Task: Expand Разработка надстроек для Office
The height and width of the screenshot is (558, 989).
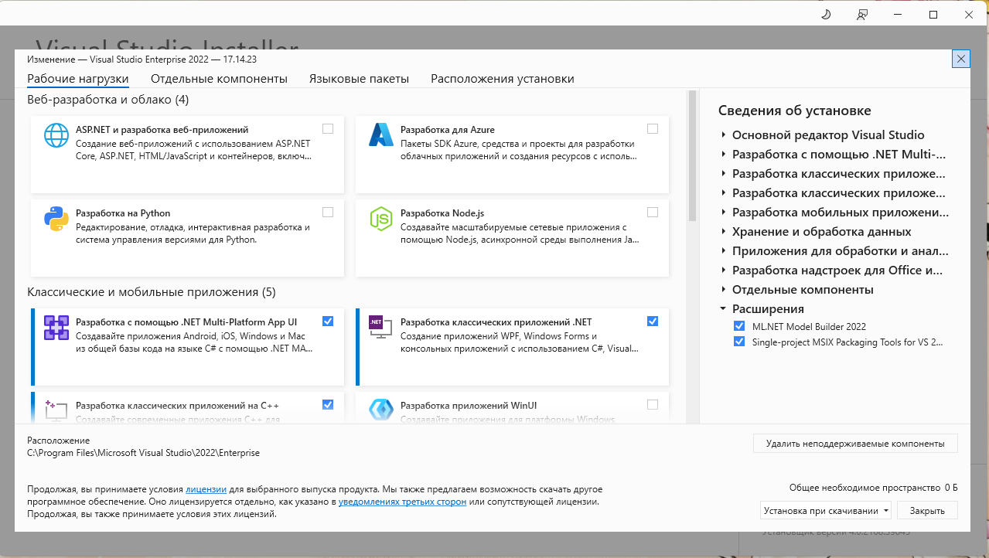Action: [x=724, y=270]
